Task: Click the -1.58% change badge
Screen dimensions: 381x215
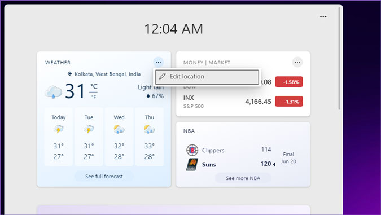Action: 289,82
